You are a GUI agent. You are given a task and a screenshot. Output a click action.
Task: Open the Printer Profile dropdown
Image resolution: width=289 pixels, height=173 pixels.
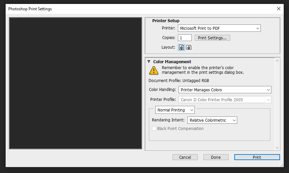(225, 100)
